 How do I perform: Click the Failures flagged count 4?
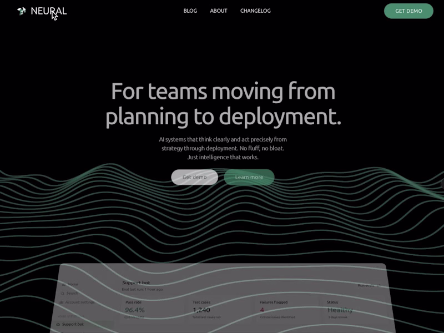tap(262, 310)
